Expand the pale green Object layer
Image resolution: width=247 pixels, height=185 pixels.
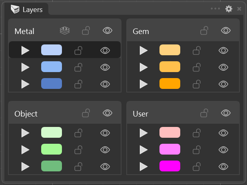tap(25, 133)
